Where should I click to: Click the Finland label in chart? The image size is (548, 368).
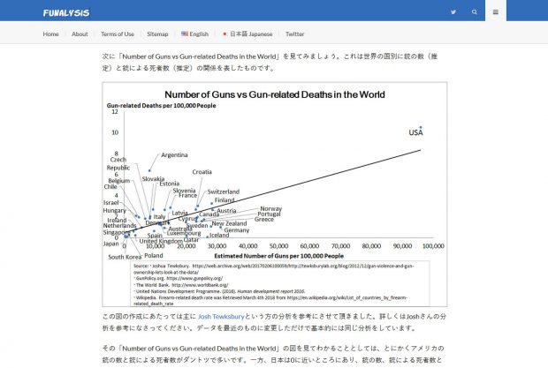(225, 199)
